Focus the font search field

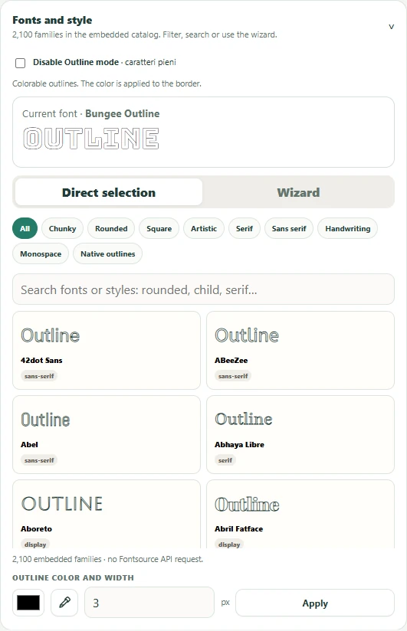[204, 289]
